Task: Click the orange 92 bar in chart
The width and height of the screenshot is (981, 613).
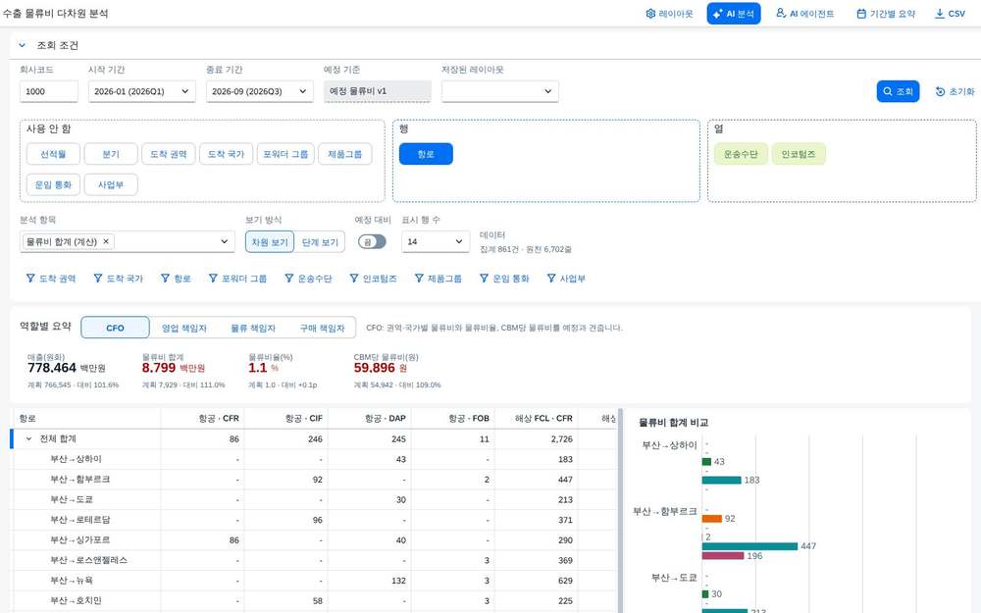Action: point(712,519)
